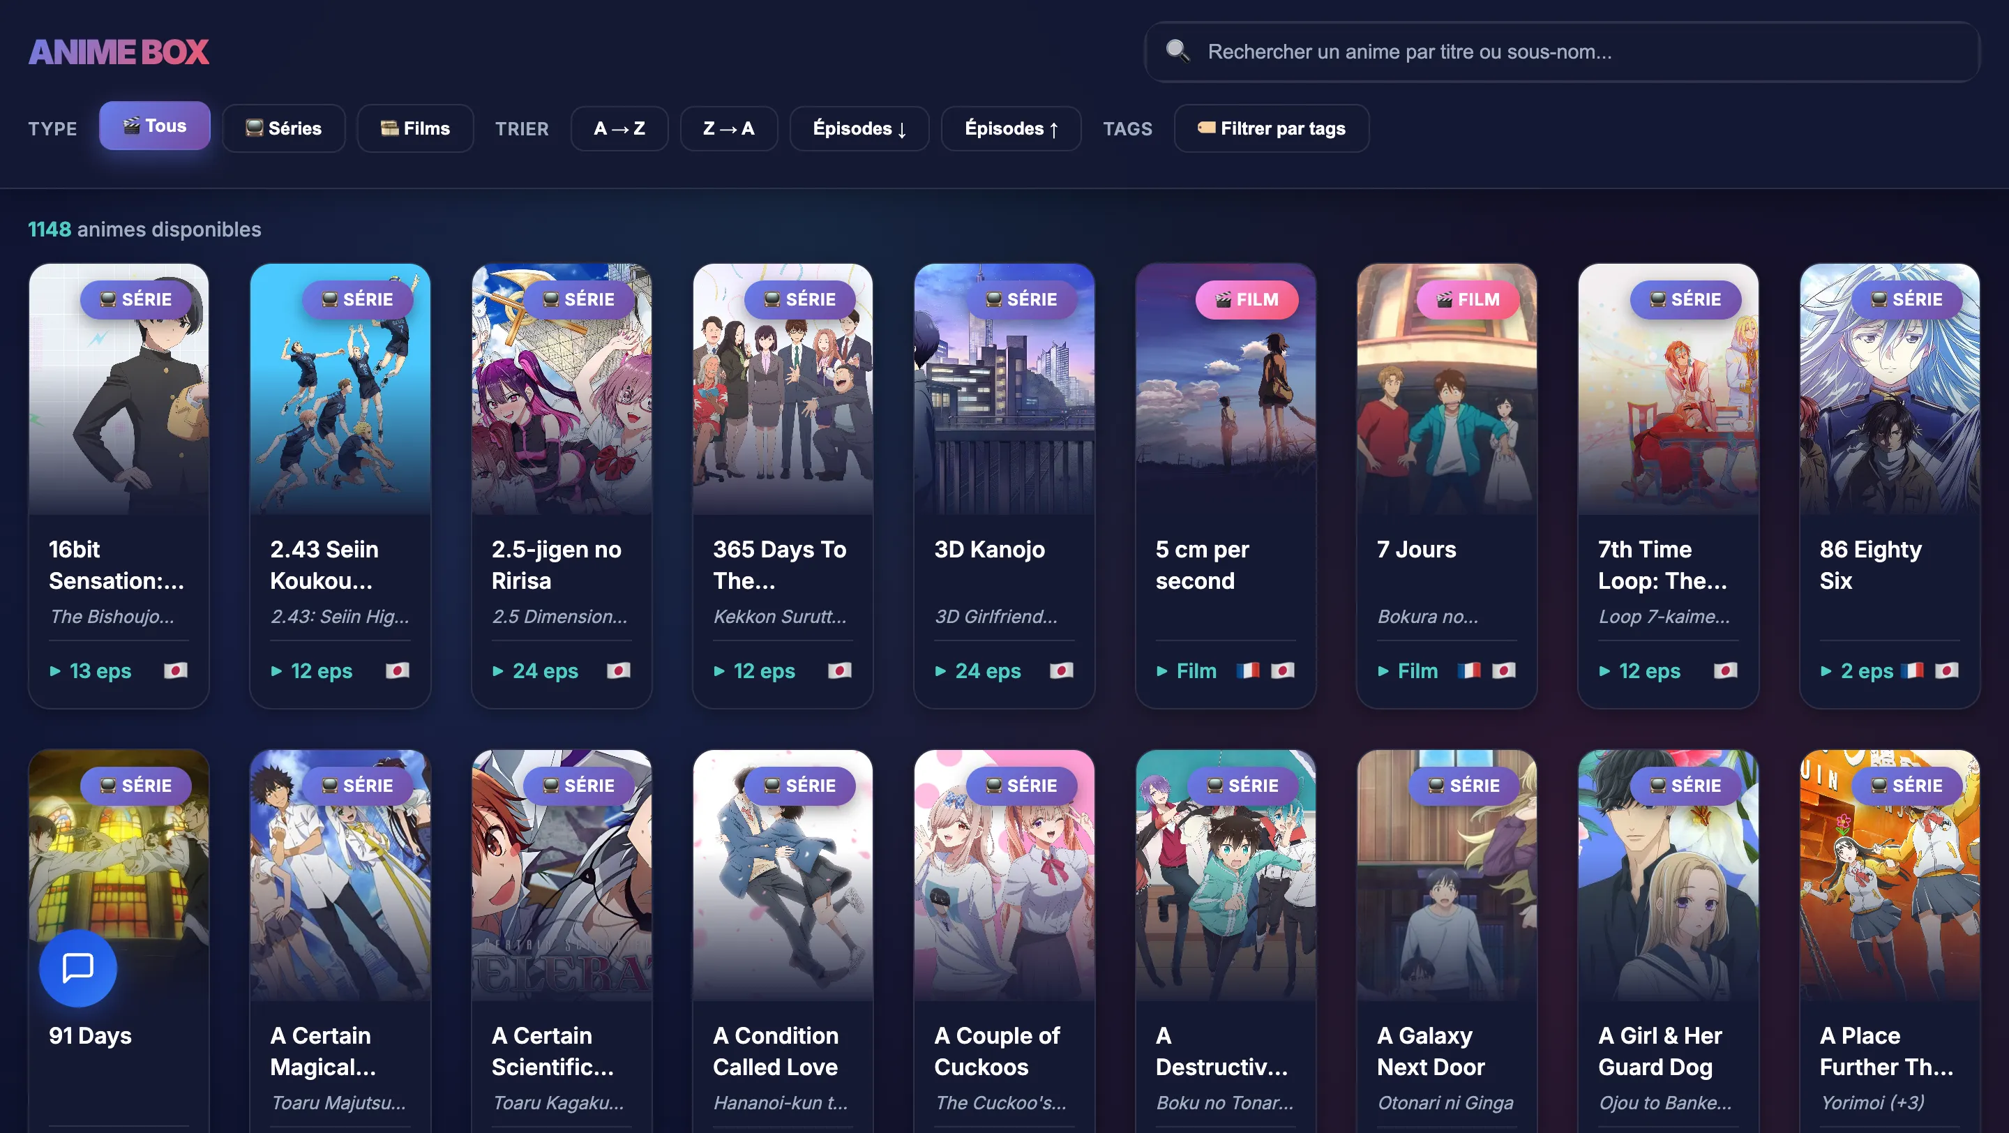Open the chat bubble widget

pos(78,968)
